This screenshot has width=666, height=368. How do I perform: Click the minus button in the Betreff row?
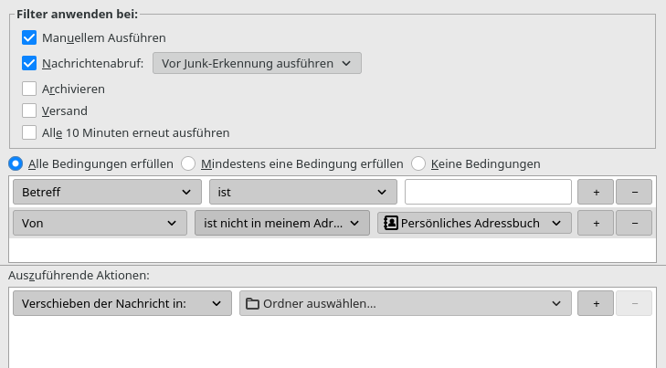[x=634, y=192]
